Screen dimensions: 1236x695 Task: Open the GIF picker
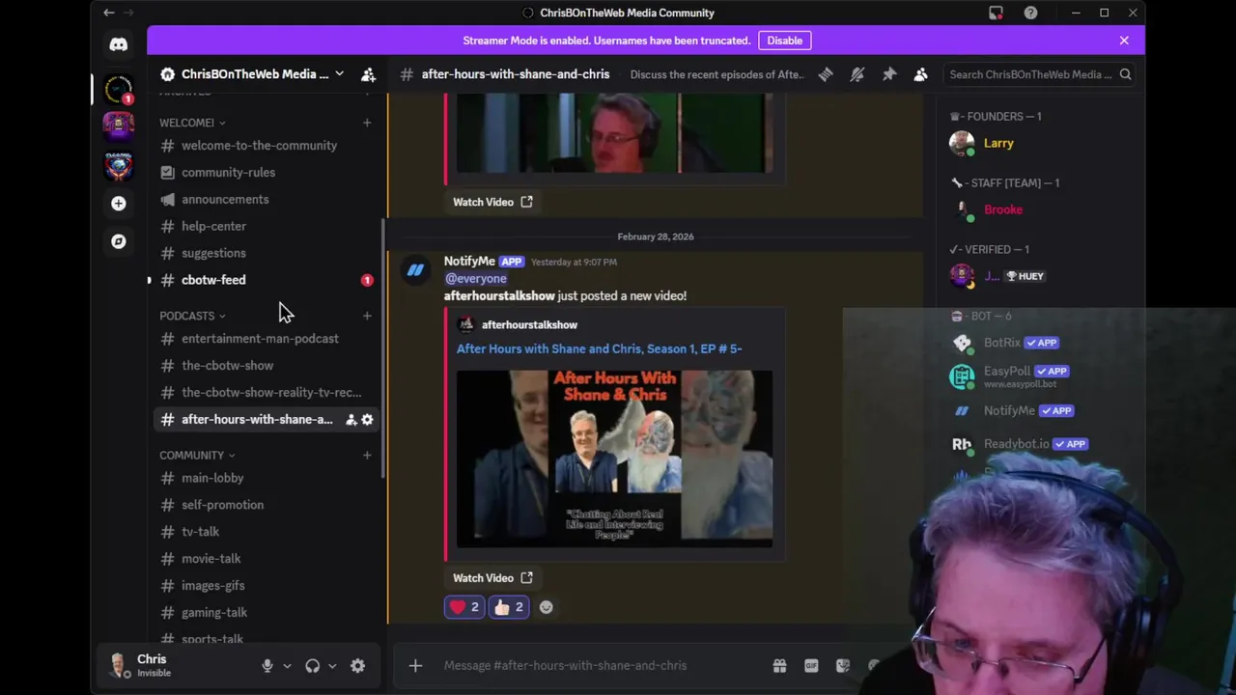click(x=811, y=665)
